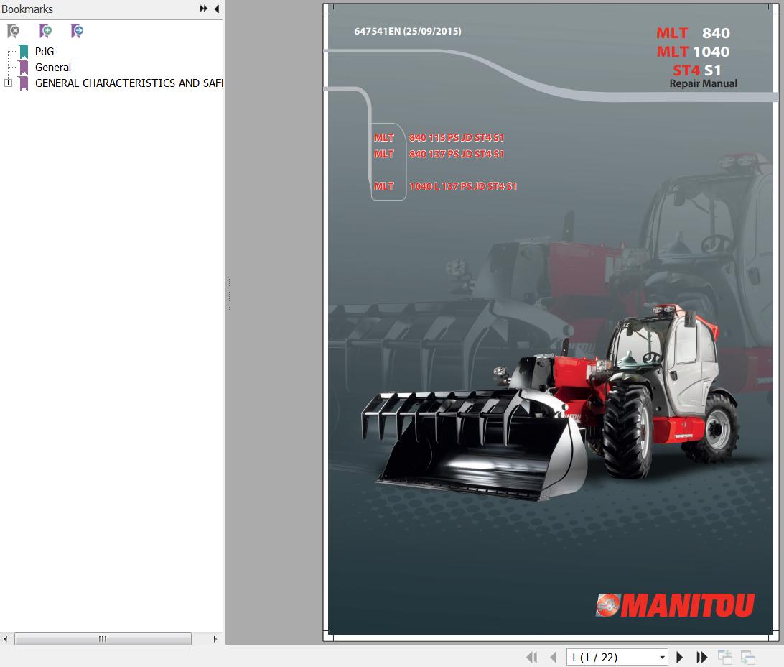The width and height of the screenshot is (784, 667).
Task: Click the scrollbar right arrow in Bookmarks
Action: point(215,638)
